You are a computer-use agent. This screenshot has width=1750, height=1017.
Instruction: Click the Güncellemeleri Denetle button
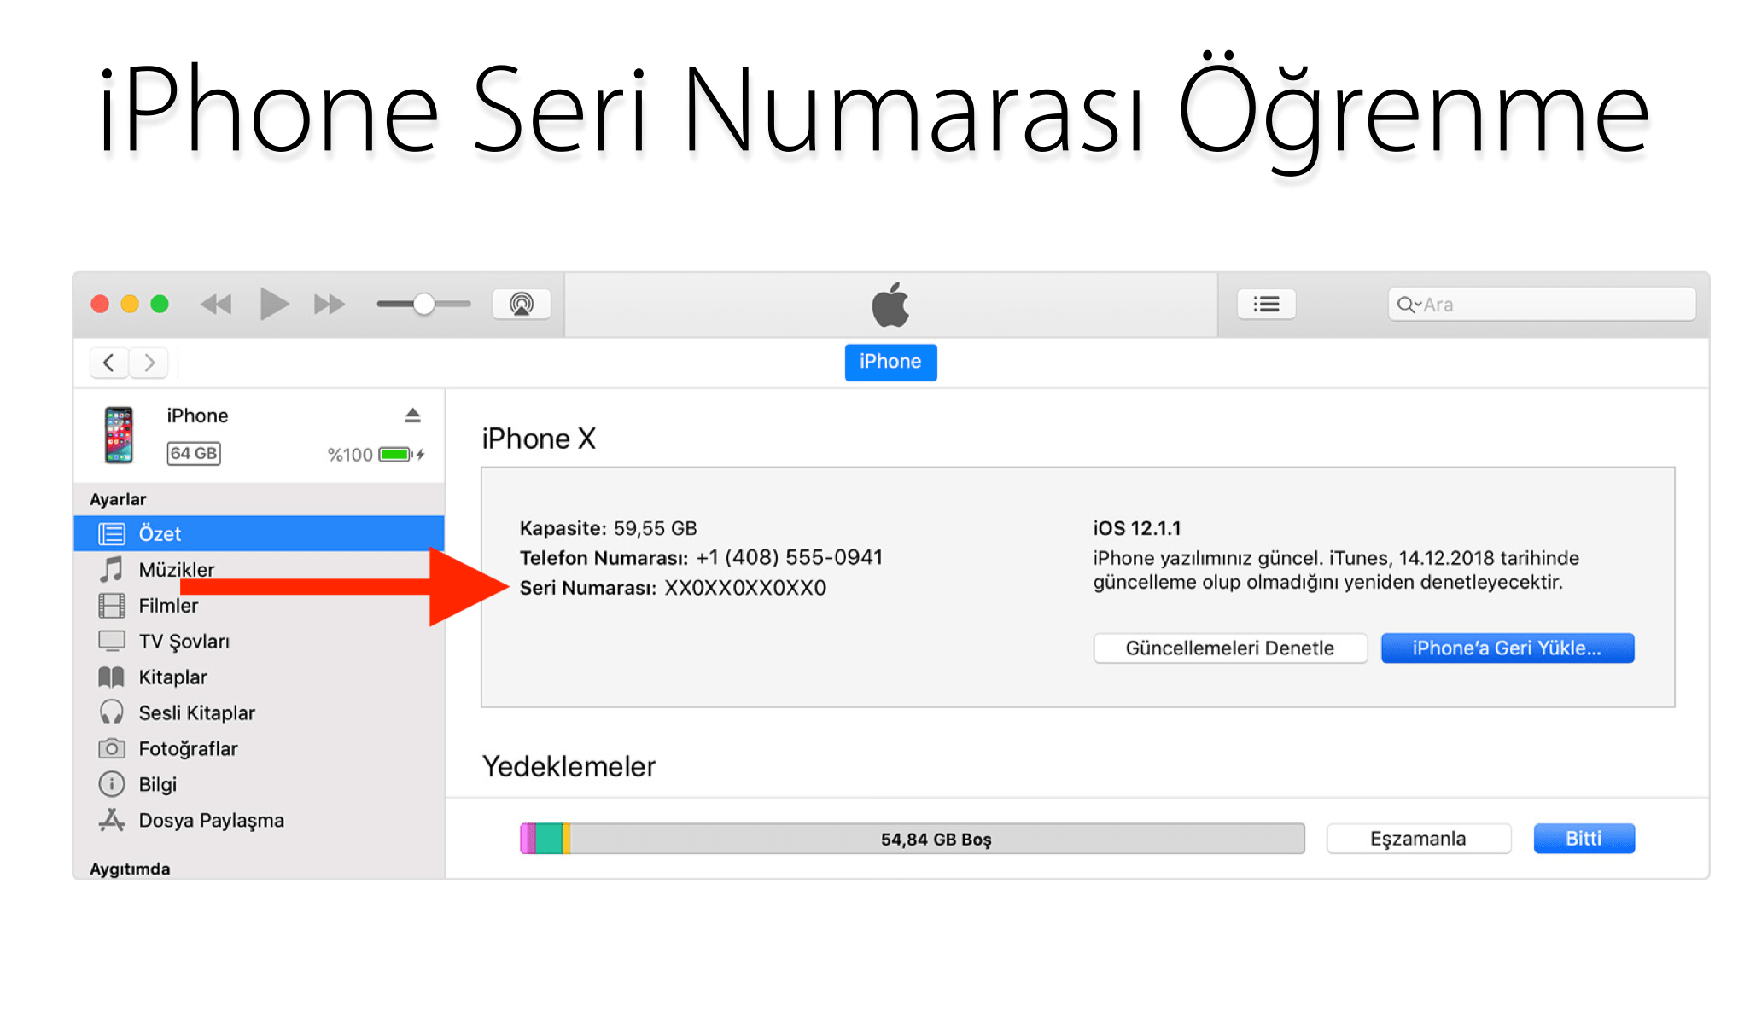tap(1230, 648)
